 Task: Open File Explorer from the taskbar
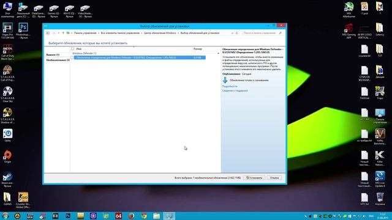click(x=157, y=216)
